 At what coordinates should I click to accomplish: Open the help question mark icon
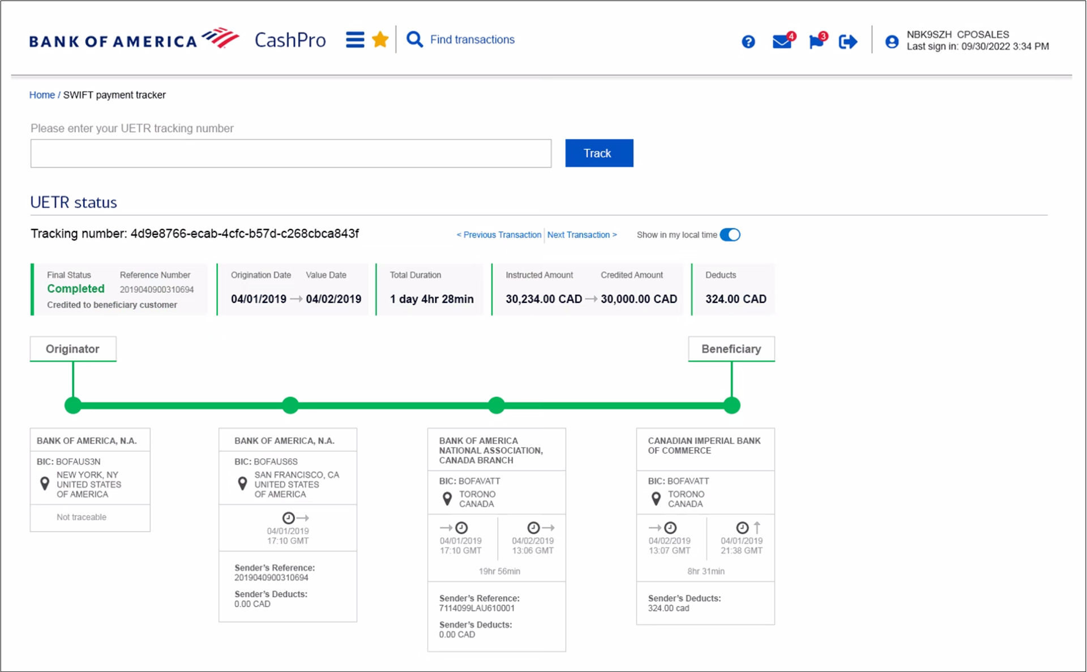[x=748, y=42]
